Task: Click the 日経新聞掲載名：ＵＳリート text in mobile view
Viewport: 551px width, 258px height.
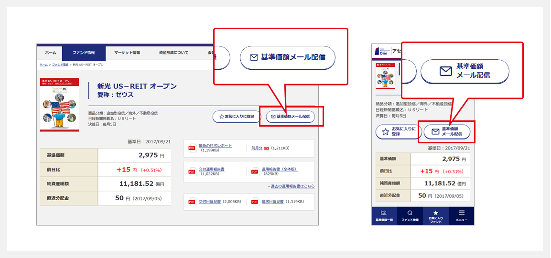Action: (401, 110)
